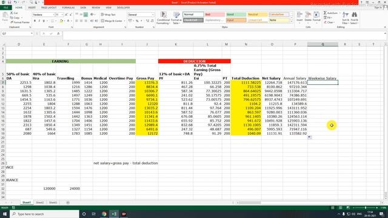Switch to the DATA ribbon tab
Image resolution: width=388 pixels, height=218 pixels.
[83, 8]
